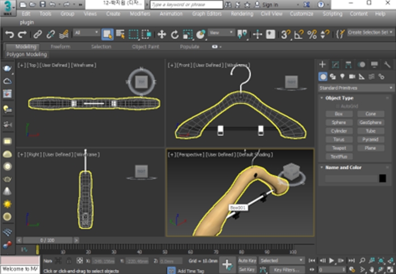The image size is (396, 274).
Task: Click the Teapot primitive button
Action: [x=338, y=147]
